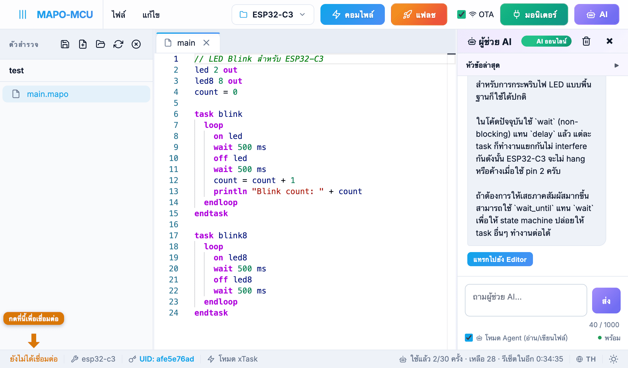628x368 pixels.
Task: Click the purple AI button in toolbar
Action: click(x=597, y=14)
